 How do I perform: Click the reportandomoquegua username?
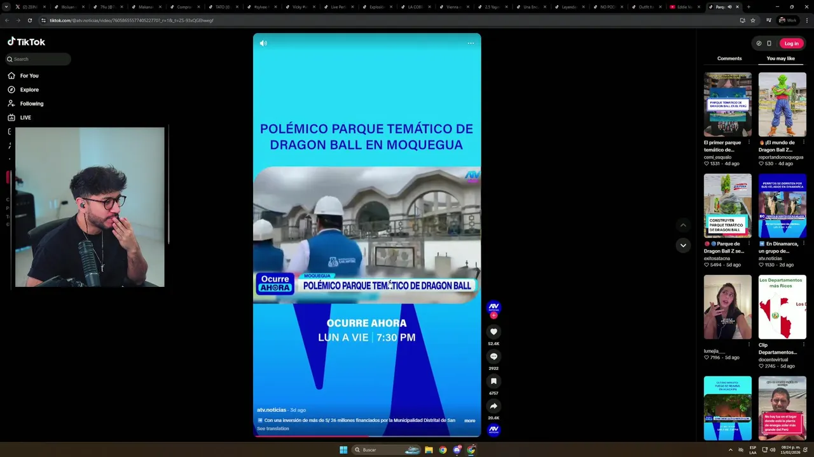tap(781, 157)
